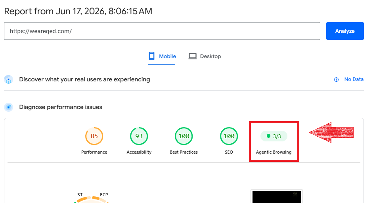
Task: Focus the URL input field
Action: [162, 31]
